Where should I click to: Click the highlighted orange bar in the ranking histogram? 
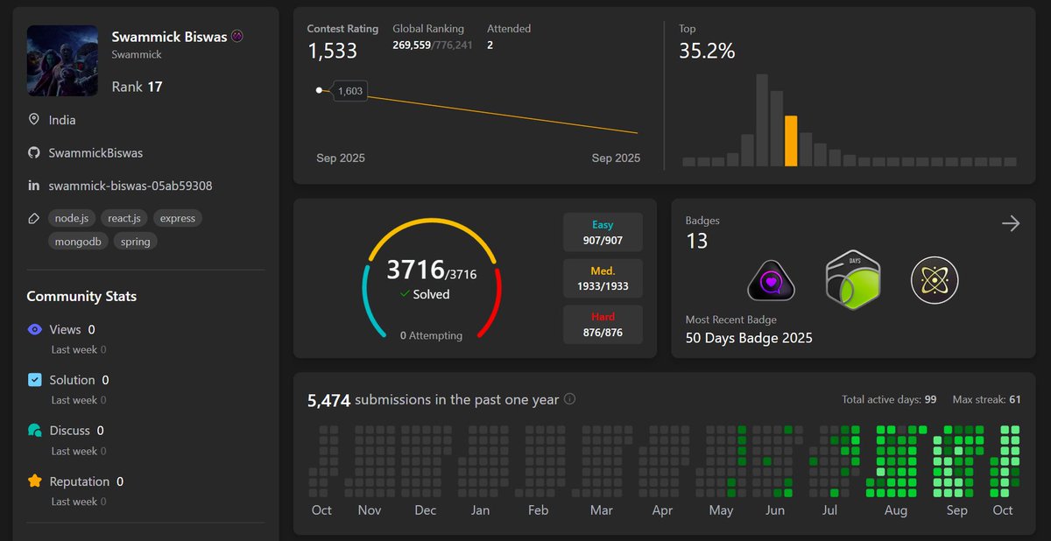[791, 141]
